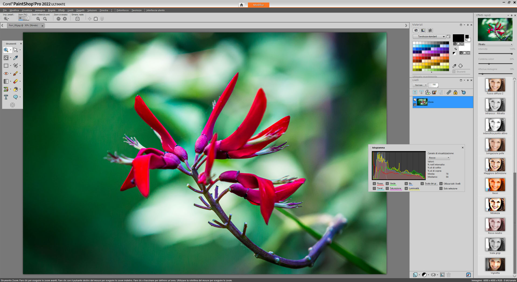This screenshot has height=282, width=517.
Task: Select the Text tool in Strumenti
Action: point(6,97)
